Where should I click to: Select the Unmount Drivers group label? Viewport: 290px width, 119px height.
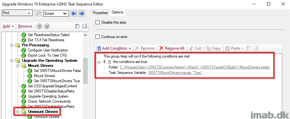(43, 112)
